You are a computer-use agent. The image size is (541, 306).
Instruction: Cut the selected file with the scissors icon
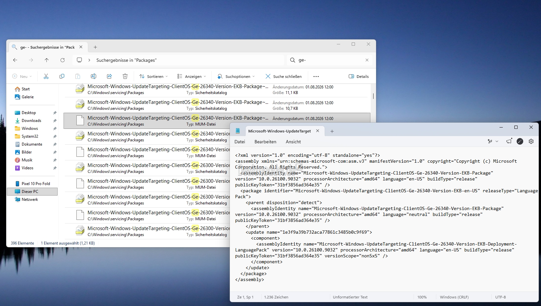coord(46,76)
